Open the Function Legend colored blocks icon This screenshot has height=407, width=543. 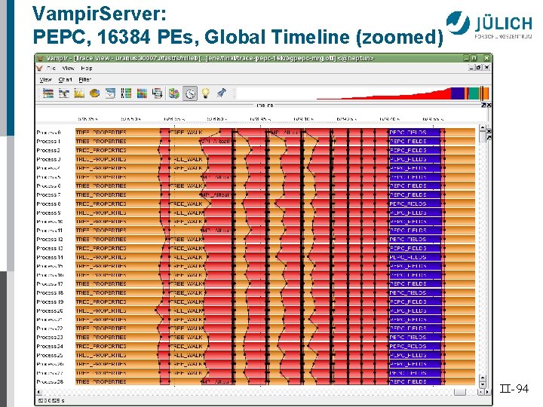(x=174, y=93)
